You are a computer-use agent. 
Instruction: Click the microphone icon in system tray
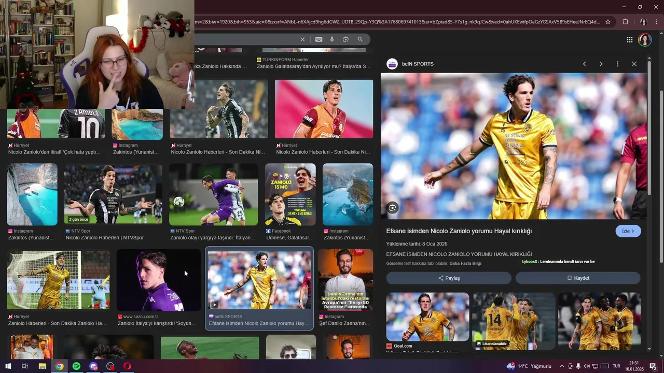pyautogui.click(x=578, y=366)
